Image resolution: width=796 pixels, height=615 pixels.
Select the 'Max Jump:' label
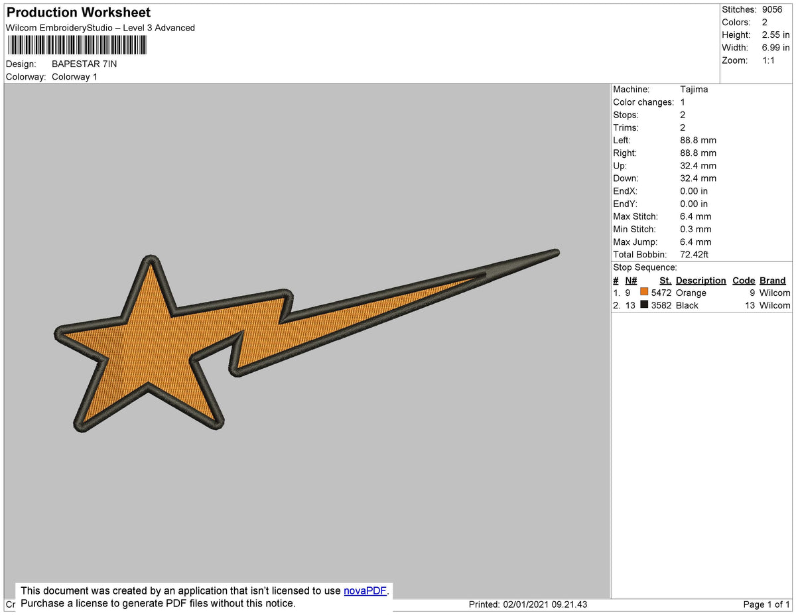(635, 242)
